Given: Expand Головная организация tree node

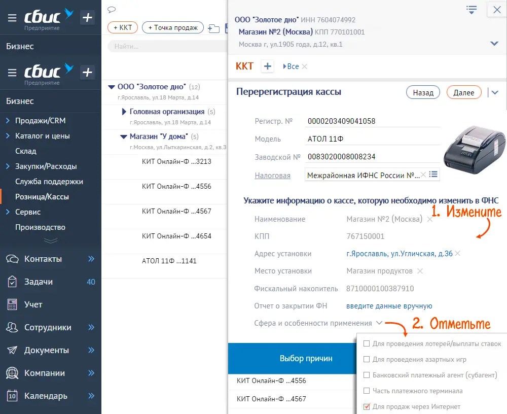Looking at the screenshot, I should pyautogui.click(x=124, y=112).
